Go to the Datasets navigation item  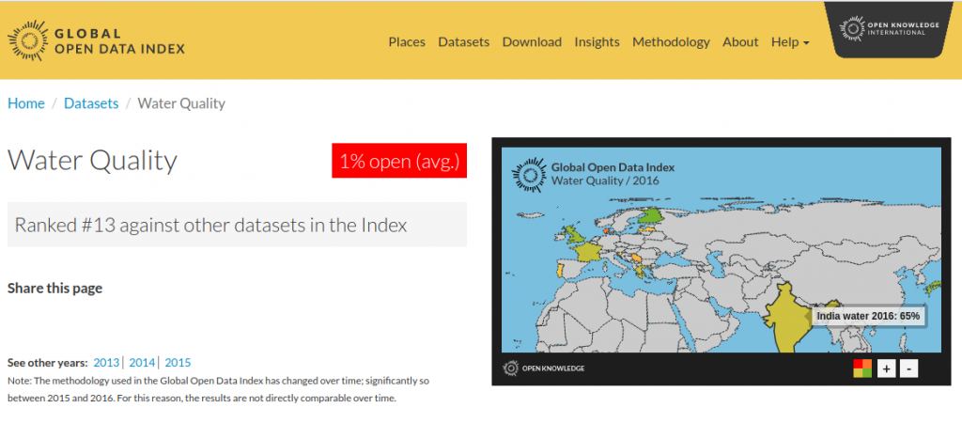click(464, 41)
